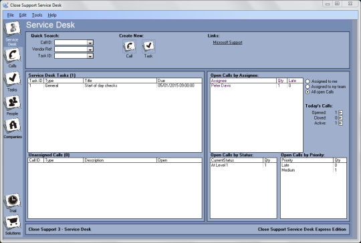Open the Tools menu
This screenshot has height=243, width=361.
click(37, 15)
